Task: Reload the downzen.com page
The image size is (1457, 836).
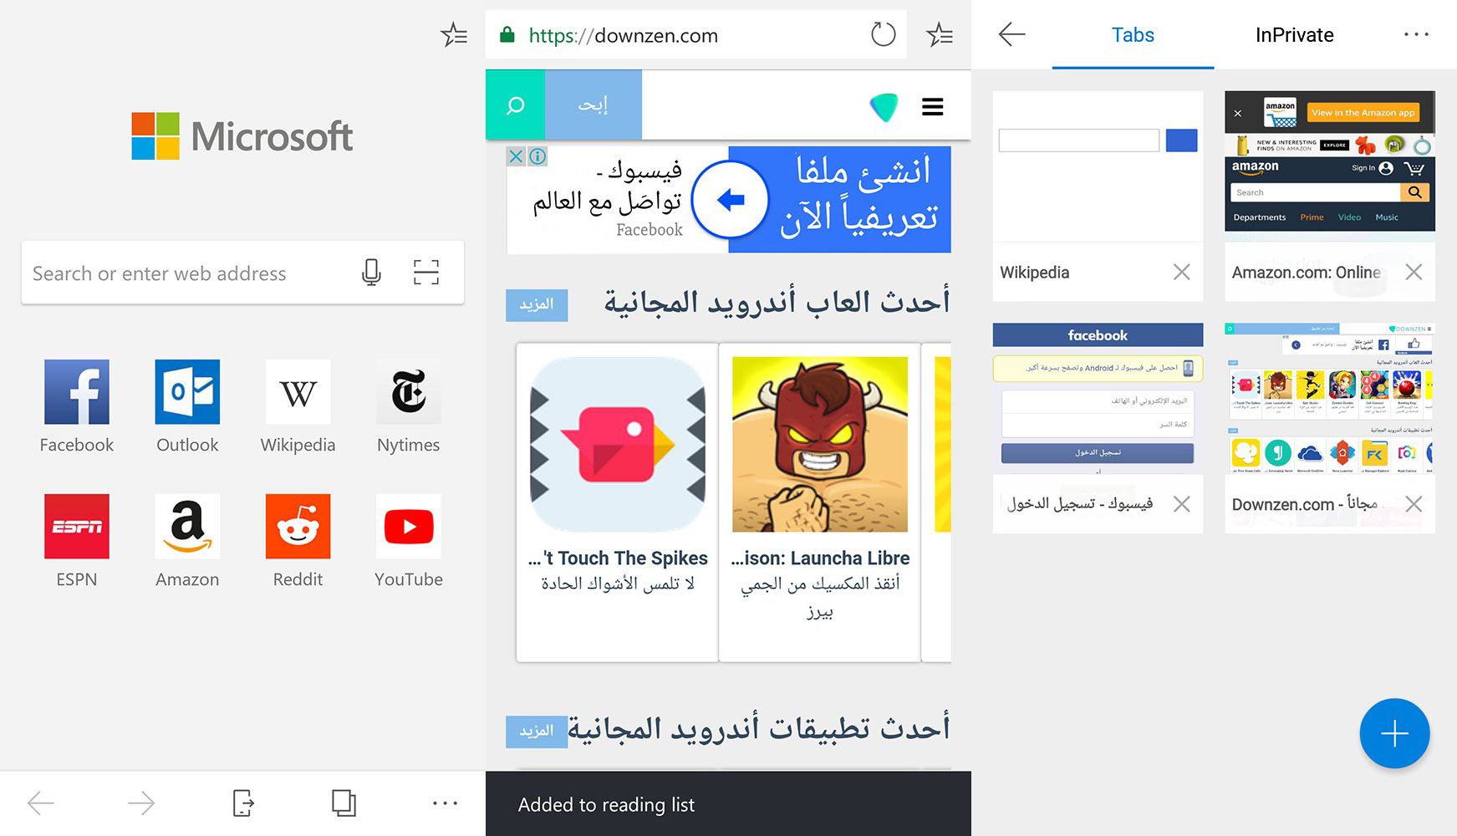Action: [x=883, y=35]
